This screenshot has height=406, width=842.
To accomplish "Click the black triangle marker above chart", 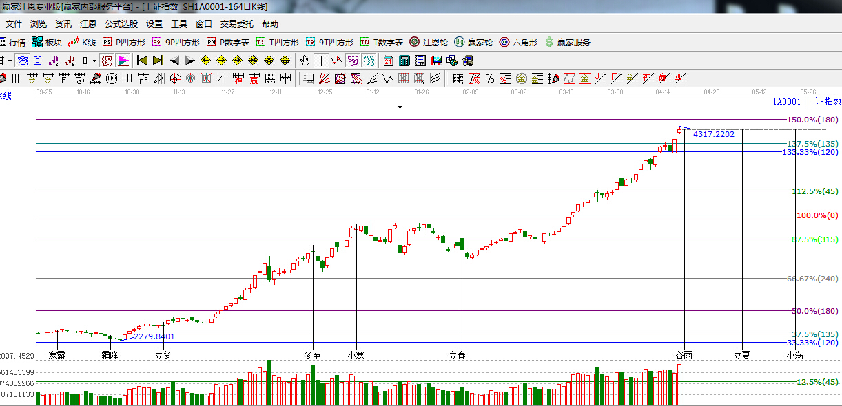I will tap(400, 107).
